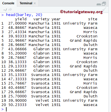Screen dimensions: 111x112
Task: Click Waseca in row 2
Action: click(90, 28)
